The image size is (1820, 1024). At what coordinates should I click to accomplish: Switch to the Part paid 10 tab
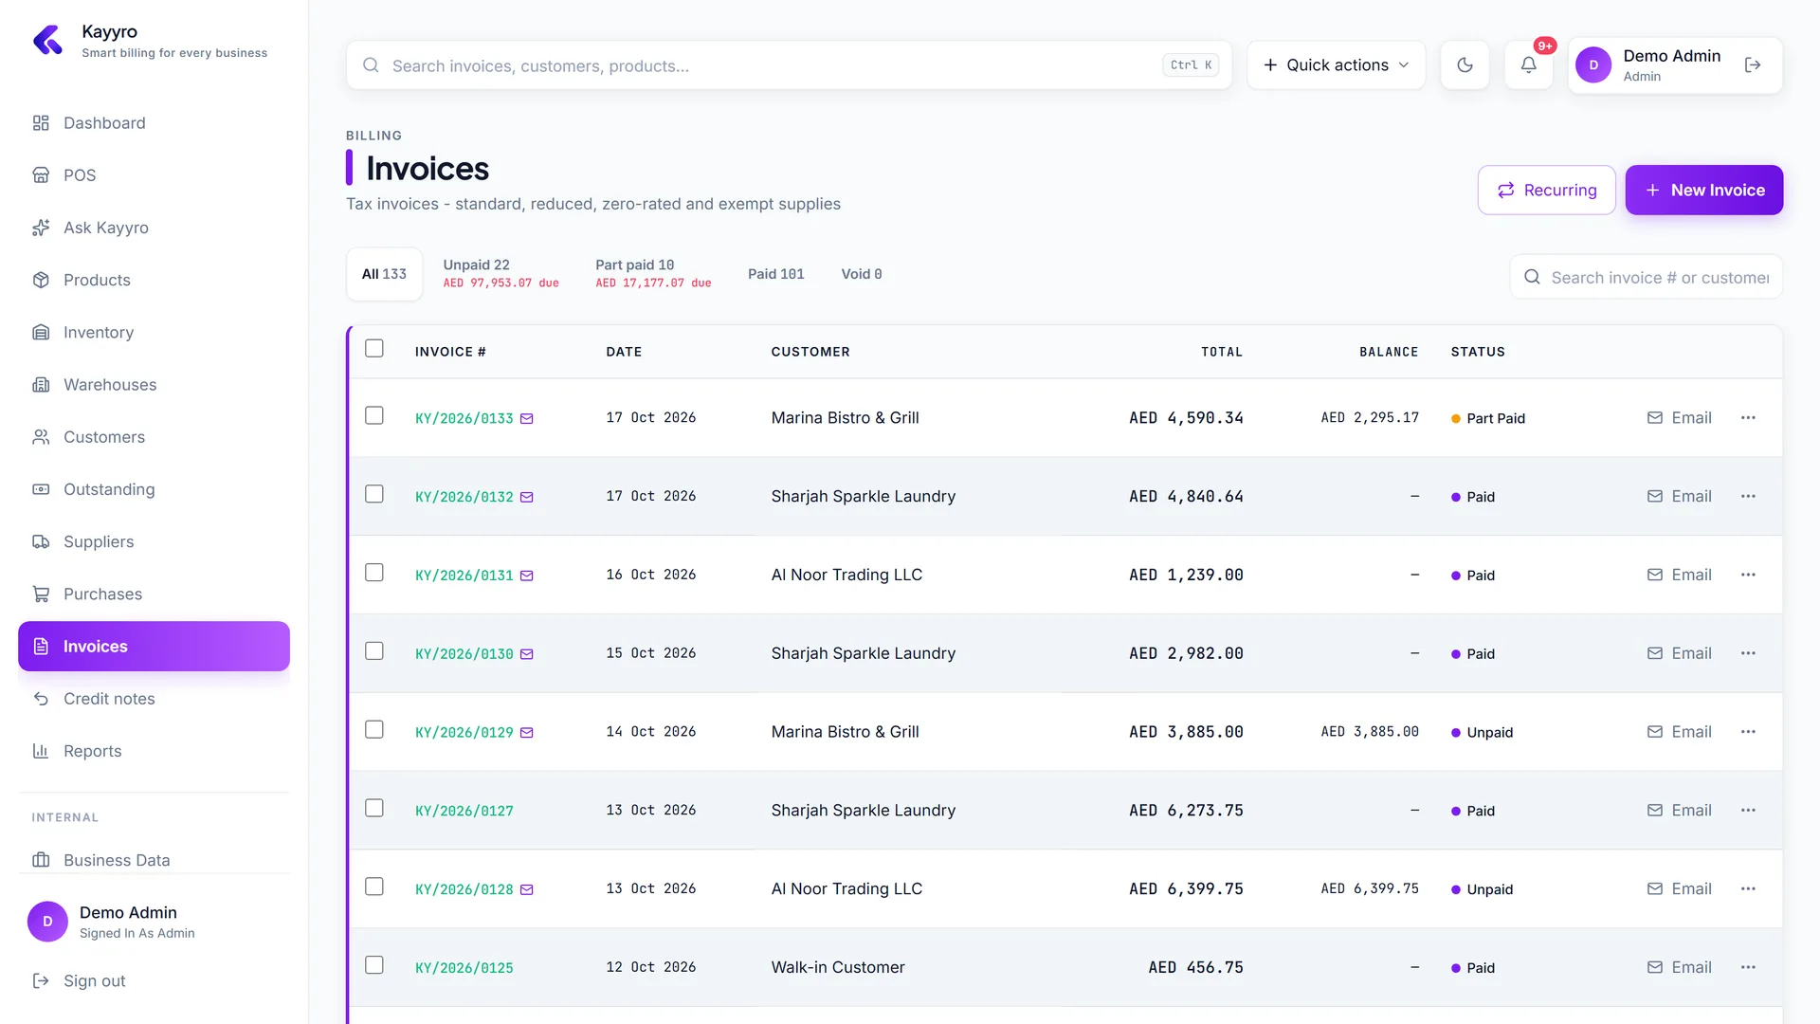pos(653,274)
